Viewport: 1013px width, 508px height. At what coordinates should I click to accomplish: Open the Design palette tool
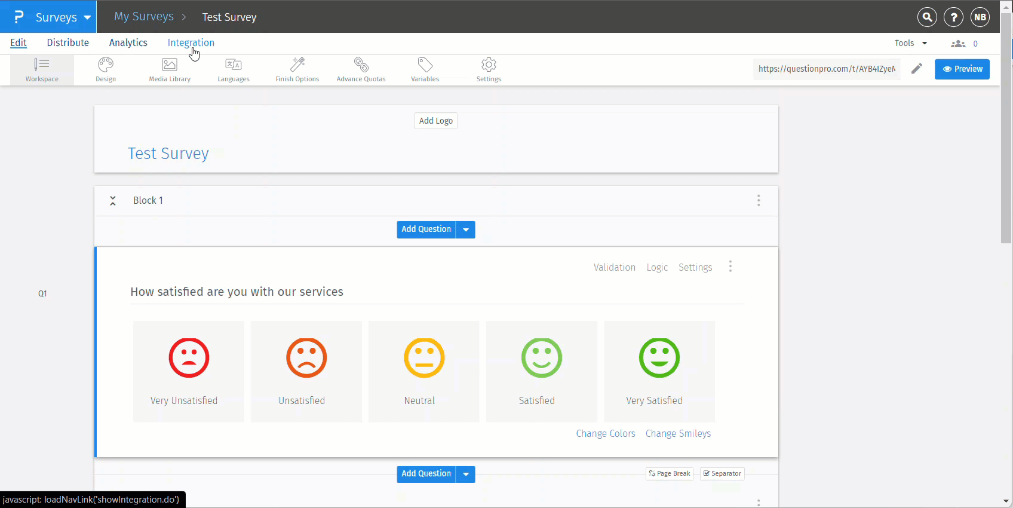pos(106,69)
